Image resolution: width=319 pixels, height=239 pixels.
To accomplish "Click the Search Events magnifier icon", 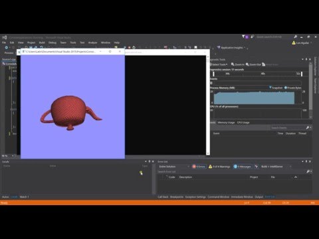I will click(x=308, y=127).
